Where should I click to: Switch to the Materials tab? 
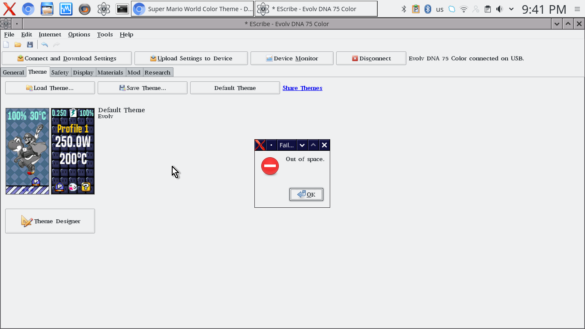coord(110,72)
